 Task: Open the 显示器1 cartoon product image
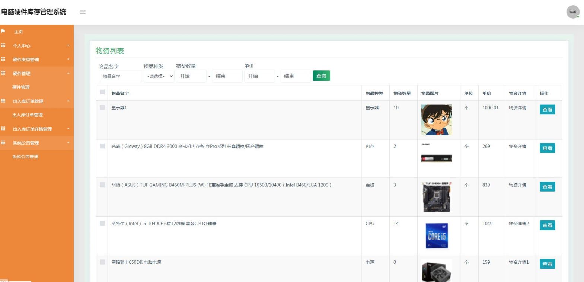coord(437,120)
